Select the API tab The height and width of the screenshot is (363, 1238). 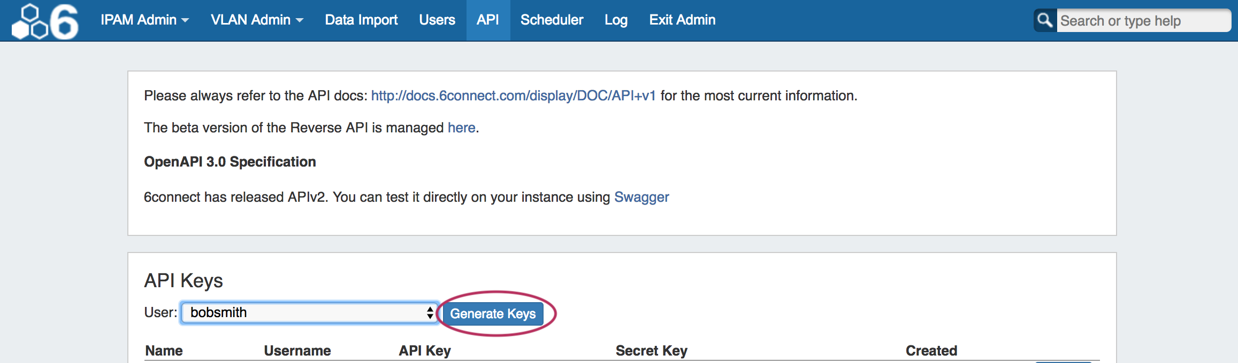[488, 20]
